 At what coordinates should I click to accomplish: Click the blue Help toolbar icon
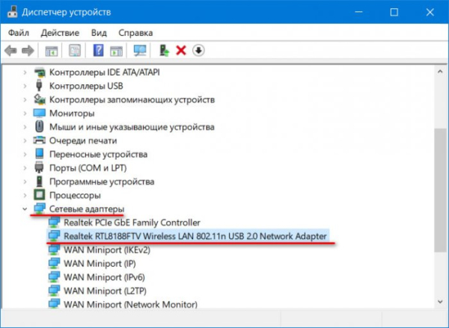[x=98, y=50]
